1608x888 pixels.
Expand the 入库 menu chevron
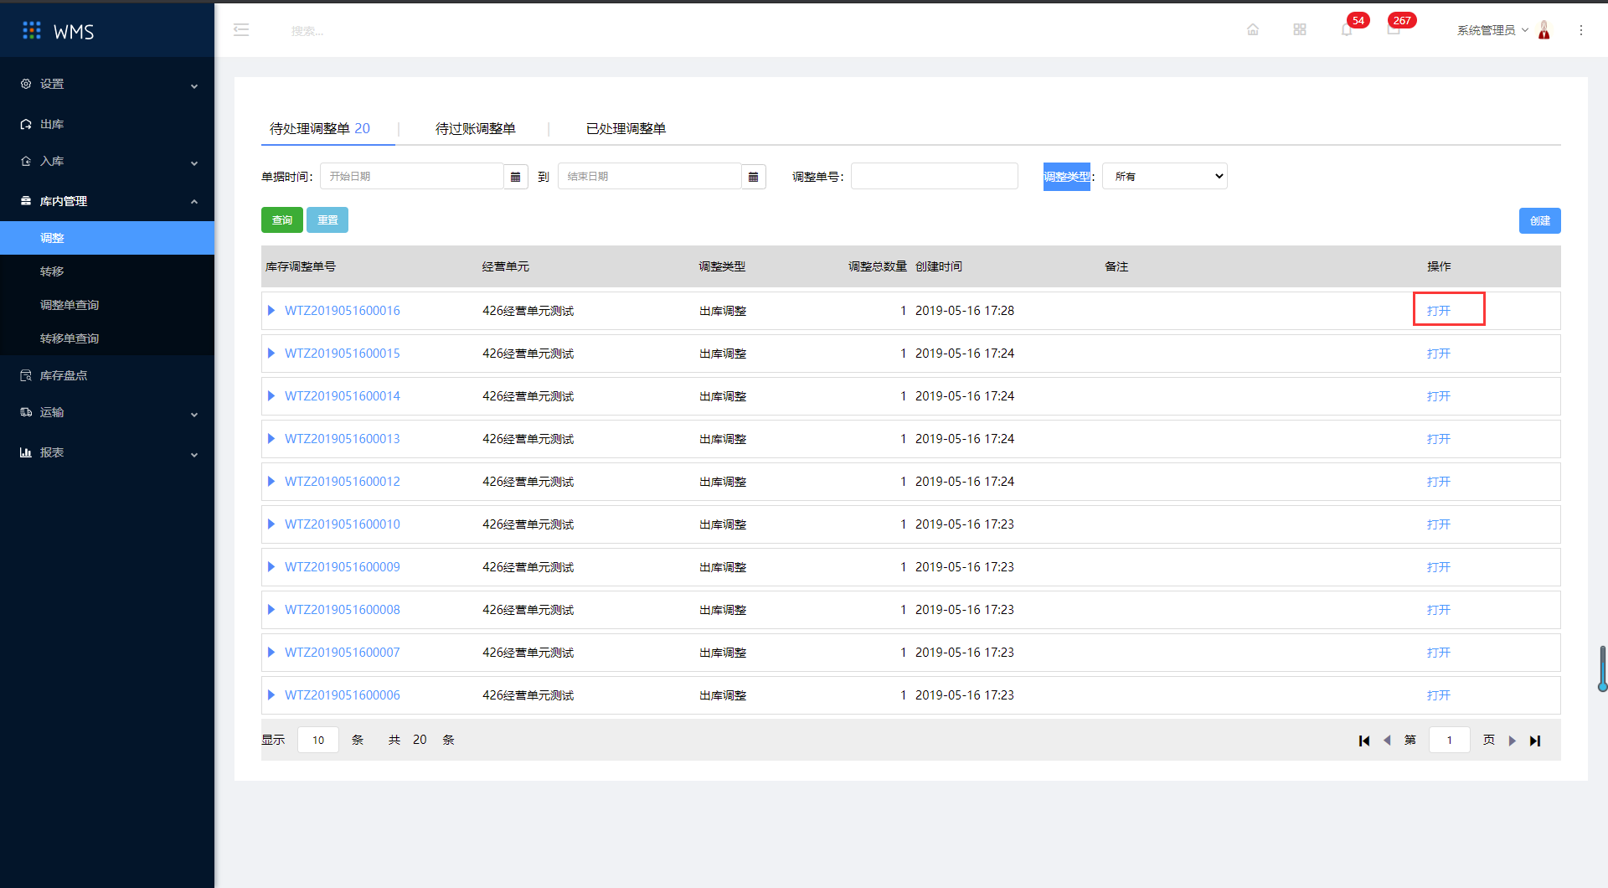point(194,163)
